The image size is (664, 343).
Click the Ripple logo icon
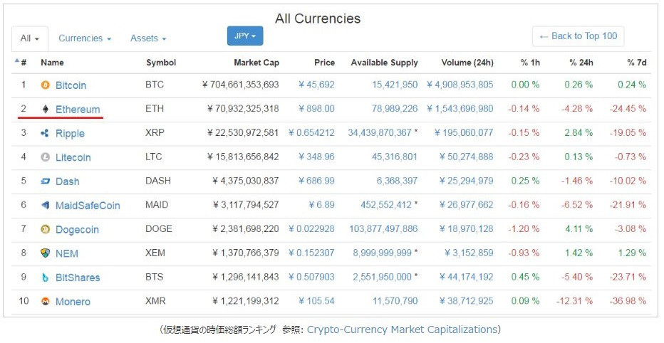click(45, 134)
